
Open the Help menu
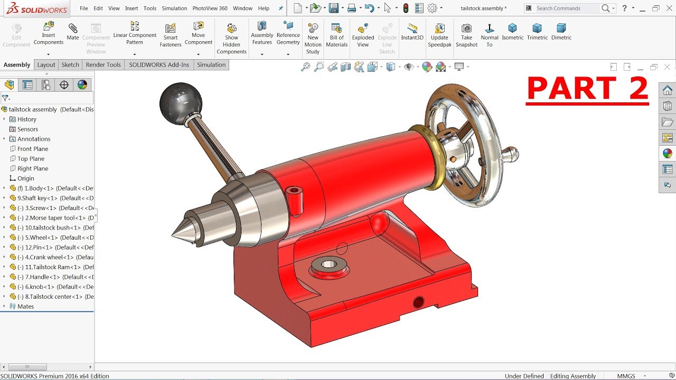pos(264,8)
